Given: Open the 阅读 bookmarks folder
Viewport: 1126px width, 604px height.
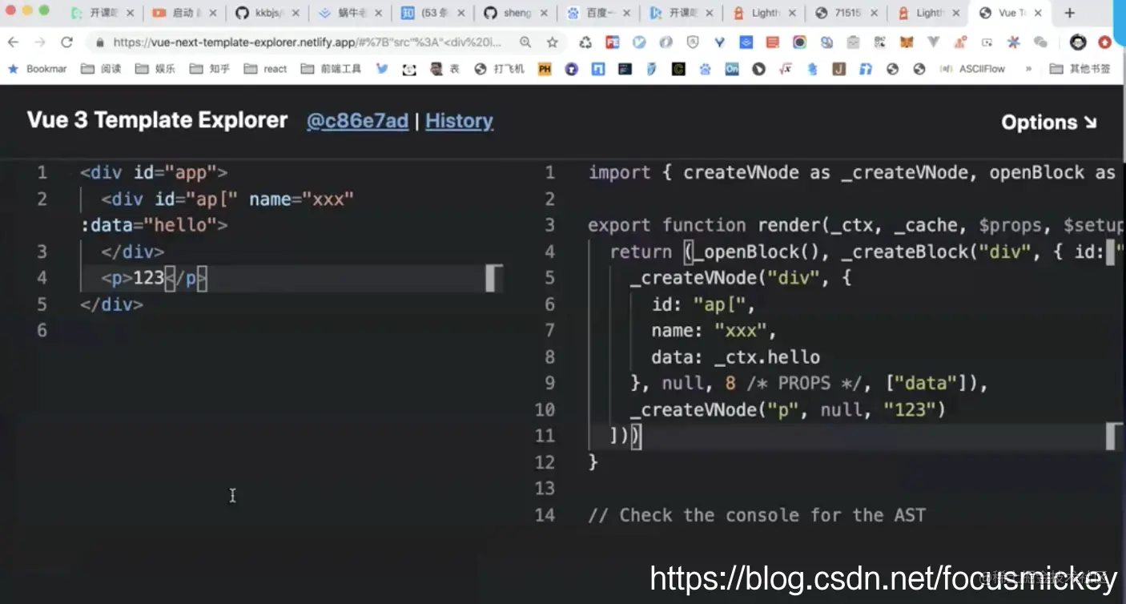Looking at the screenshot, I should click(102, 69).
